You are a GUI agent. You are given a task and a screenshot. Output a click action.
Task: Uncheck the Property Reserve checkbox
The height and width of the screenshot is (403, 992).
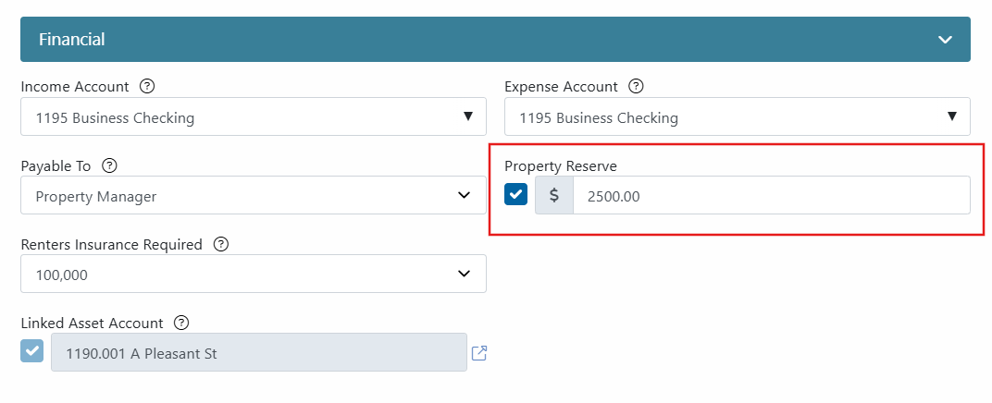(516, 195)
